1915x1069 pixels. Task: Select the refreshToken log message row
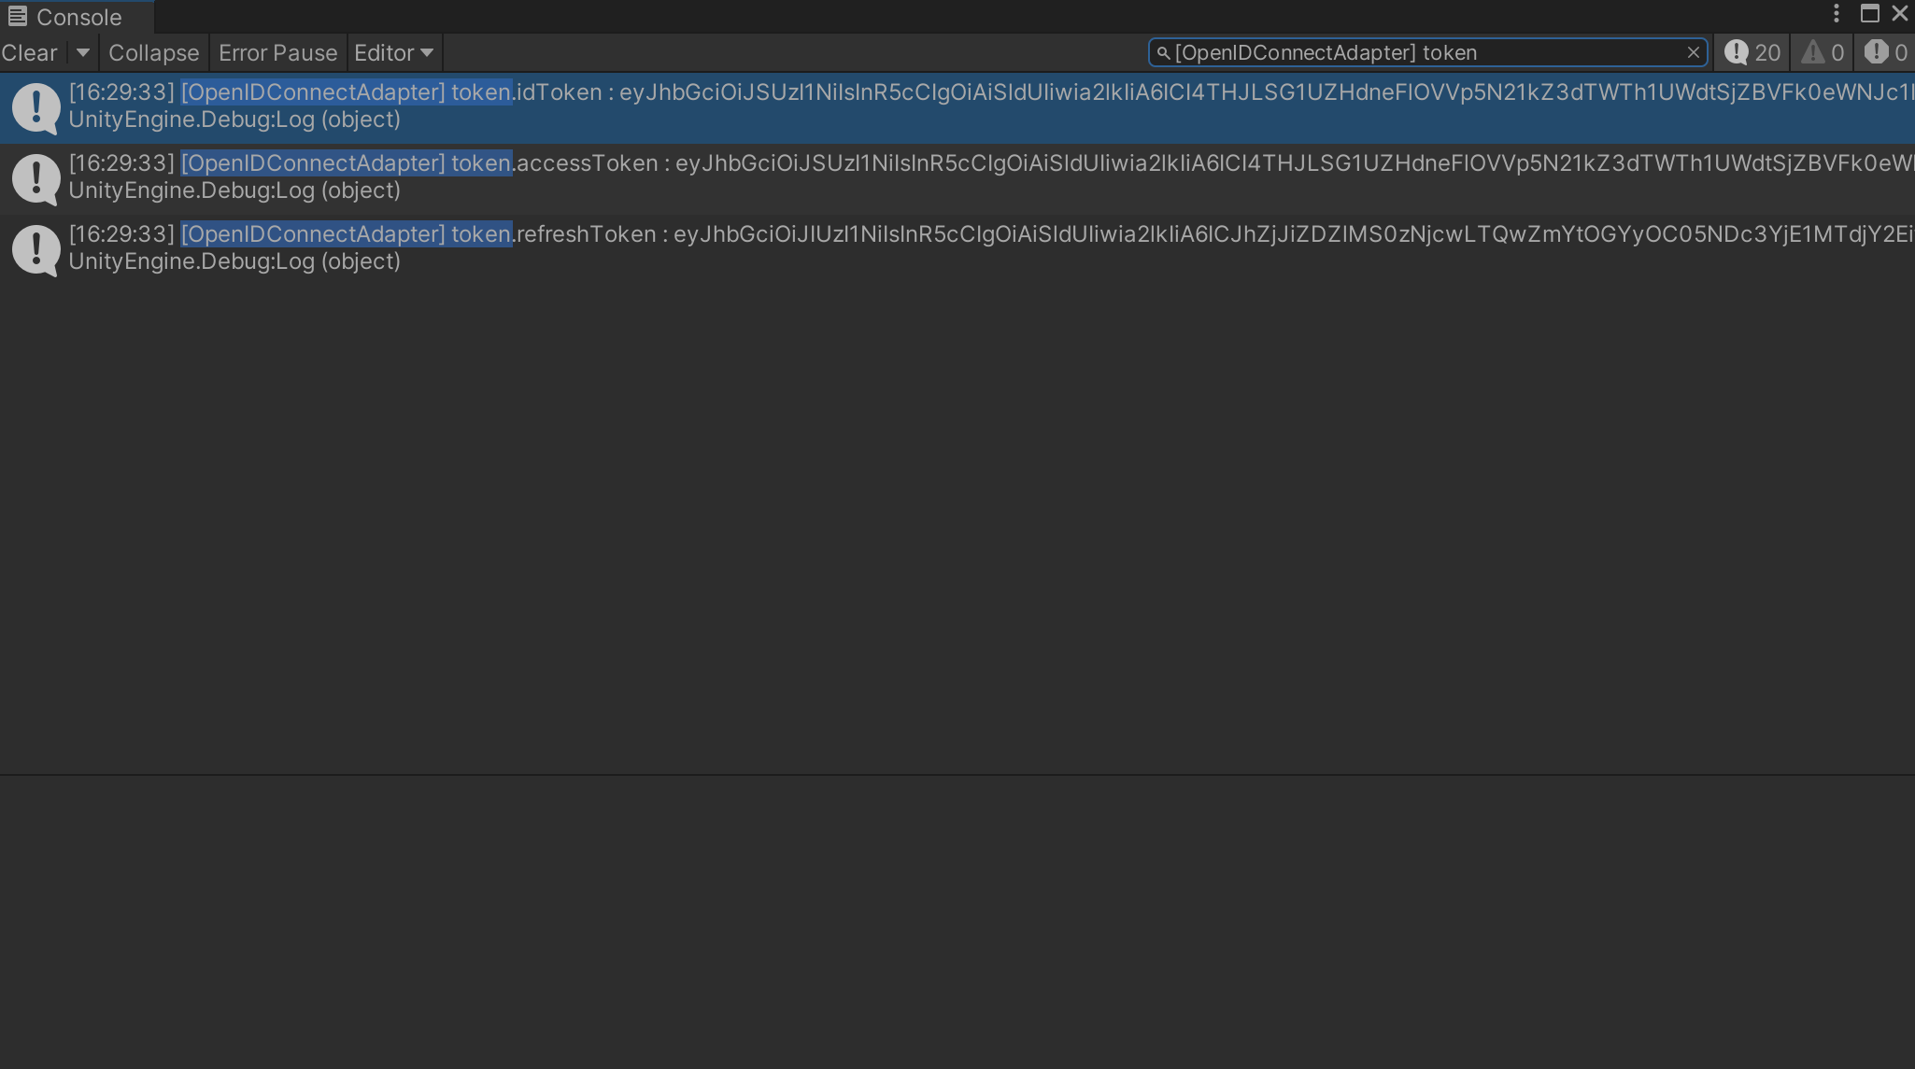pyautogui.click(x=934, y=248)
